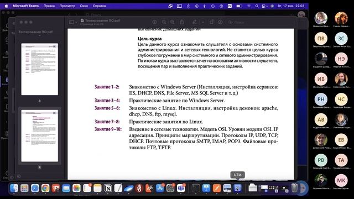Open the Preview sidebar view menu
The height and width of the screenshot is (199, 354).
(x=73, y=22)
